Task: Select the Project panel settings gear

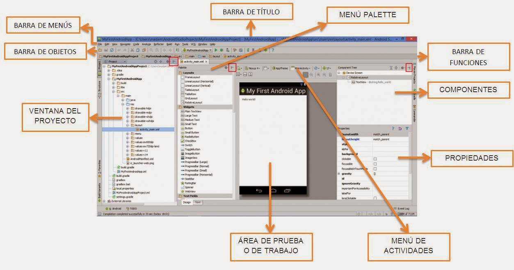Action: (x=168, y=61)
